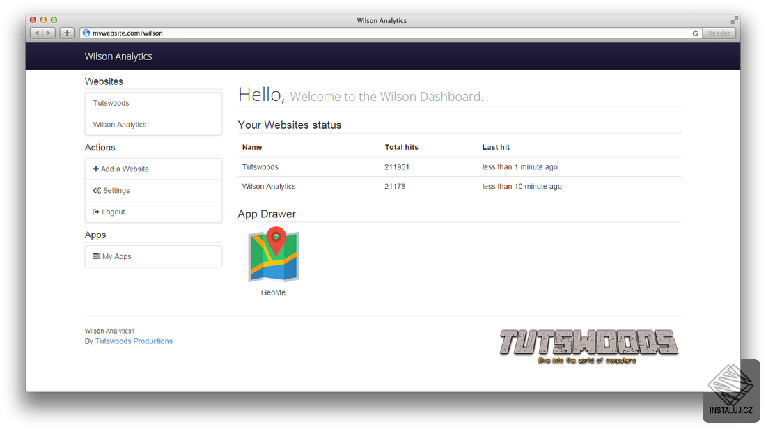Click the list icon beside My Apps
The height and width of the screenshot is (429, 766).
point(97,256)
